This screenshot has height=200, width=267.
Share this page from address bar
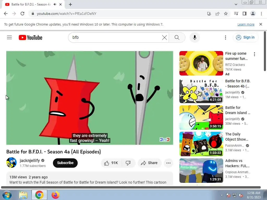pyautogui.click(x=217, y=14)
